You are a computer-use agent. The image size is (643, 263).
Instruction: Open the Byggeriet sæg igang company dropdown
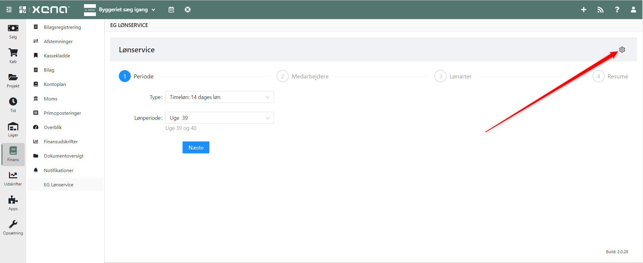pos(127,10)
